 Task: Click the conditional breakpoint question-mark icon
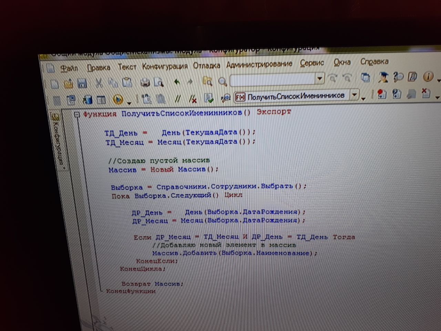(x=397, y=93)
